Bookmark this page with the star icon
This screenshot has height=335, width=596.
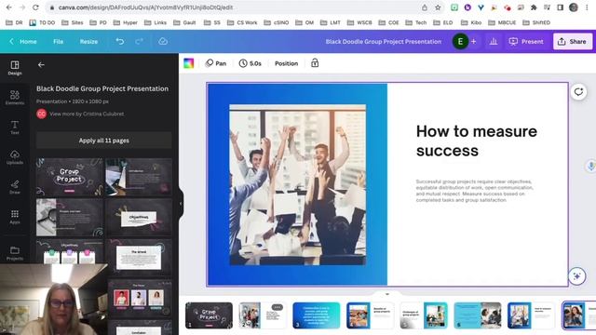click(x=438, y=7)
